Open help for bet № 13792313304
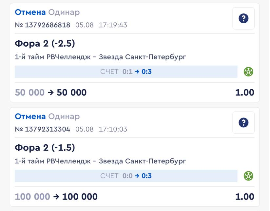 [243, 123]
